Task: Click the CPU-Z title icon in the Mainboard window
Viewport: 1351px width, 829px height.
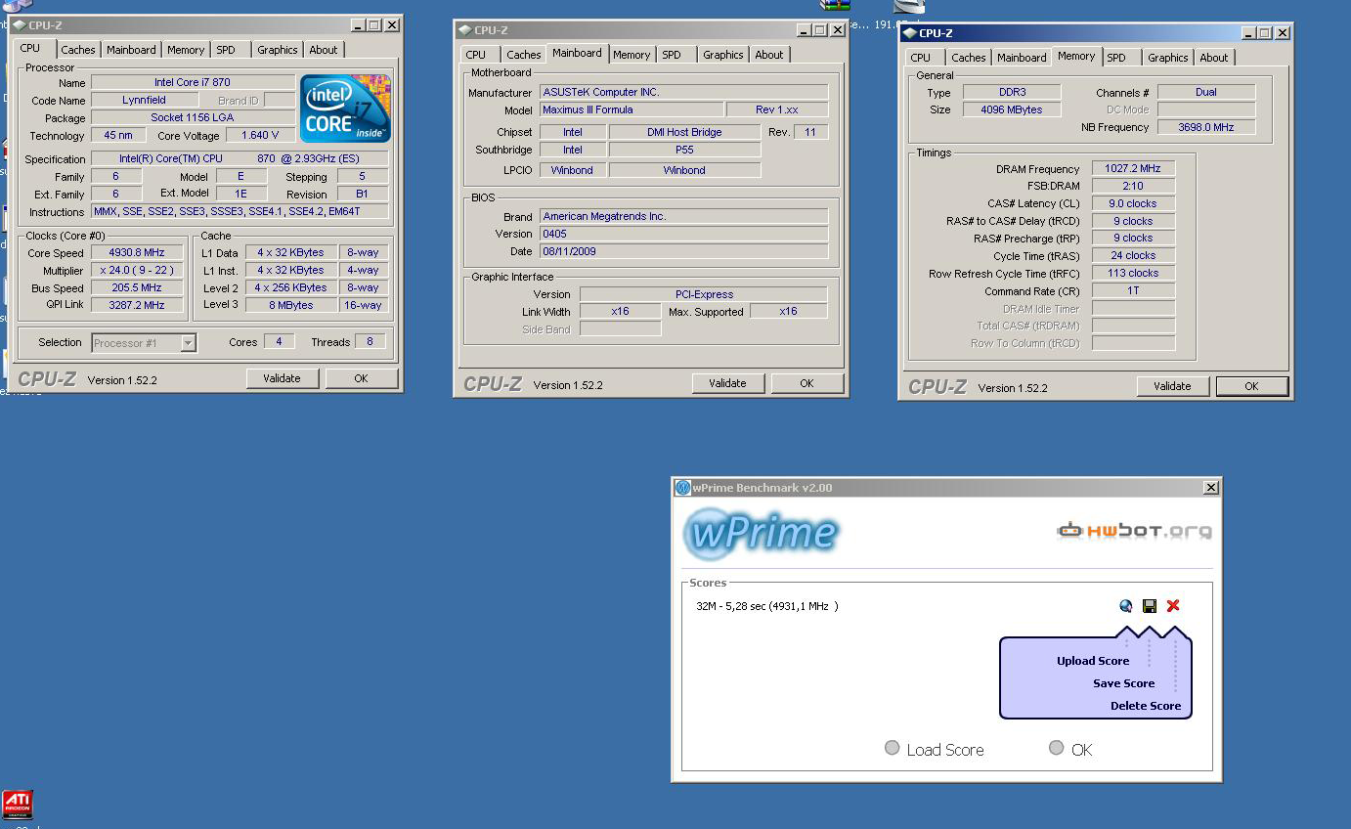Action: pos(465,30)
